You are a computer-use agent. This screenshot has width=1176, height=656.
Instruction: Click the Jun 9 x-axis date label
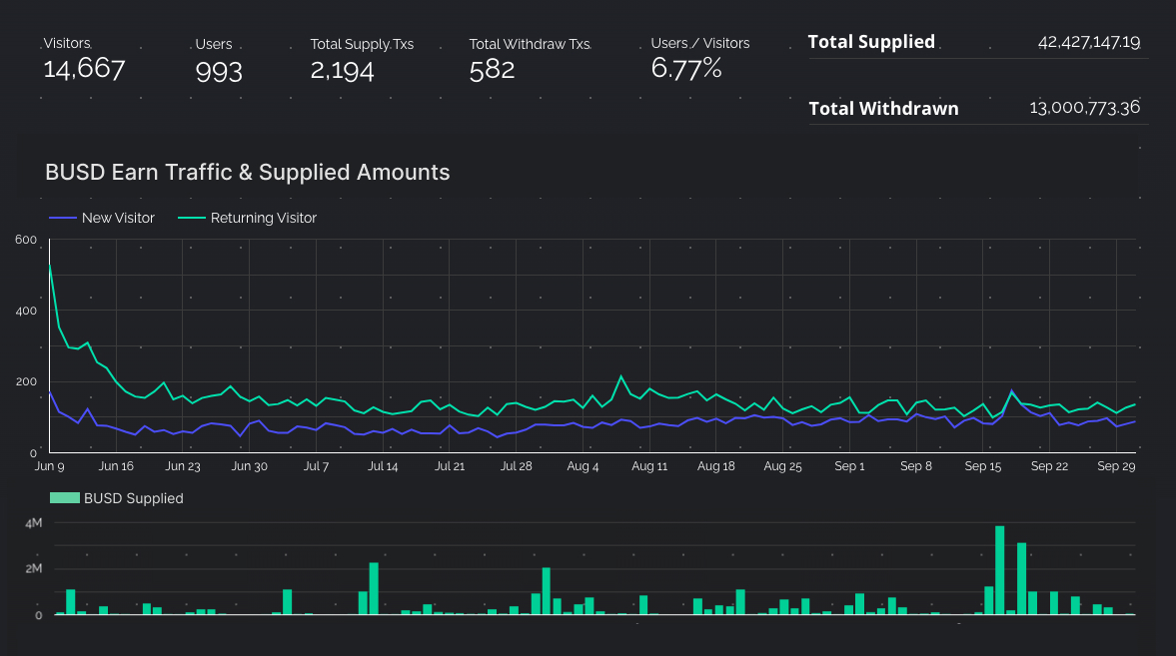[49, 466]
